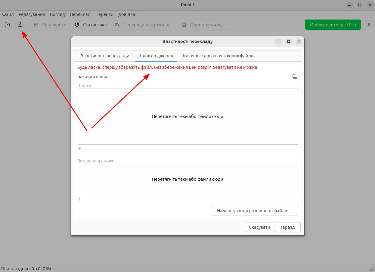Open Налаштування розширень файлів… button
Screen dimensions: 375x272
(255, 211)
